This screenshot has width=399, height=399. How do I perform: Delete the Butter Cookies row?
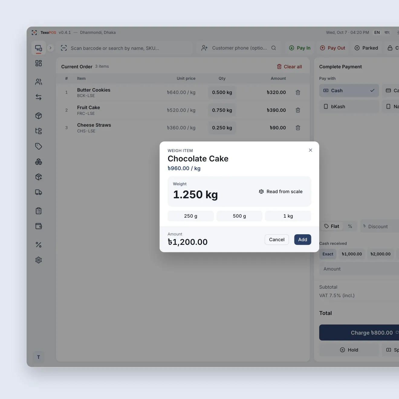coord(298,92)
